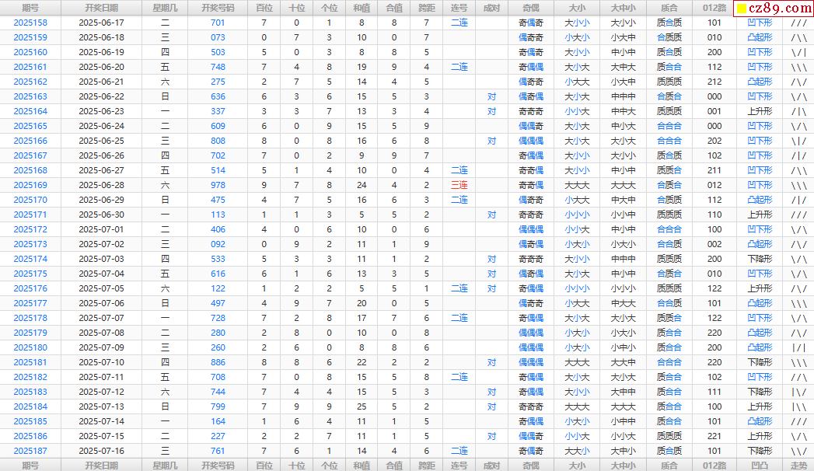The width and height of the screenshot is (814, 471).
Task: Click 合合合 cell in row 2025166
Action: tap(669, 141)
